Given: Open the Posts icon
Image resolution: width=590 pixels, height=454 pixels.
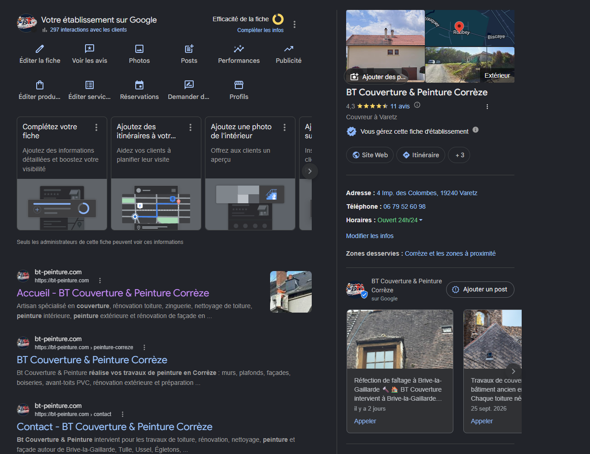Looking at the screenshot, I should point(189,49).
